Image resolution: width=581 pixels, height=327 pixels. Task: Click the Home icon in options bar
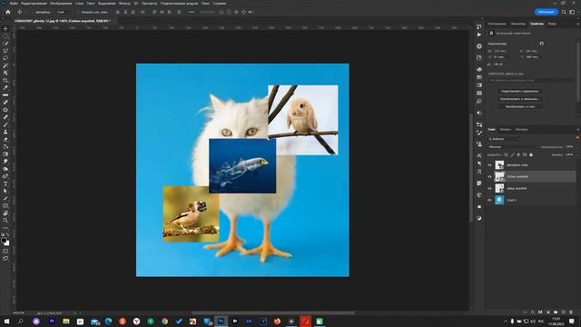point(8,12)
